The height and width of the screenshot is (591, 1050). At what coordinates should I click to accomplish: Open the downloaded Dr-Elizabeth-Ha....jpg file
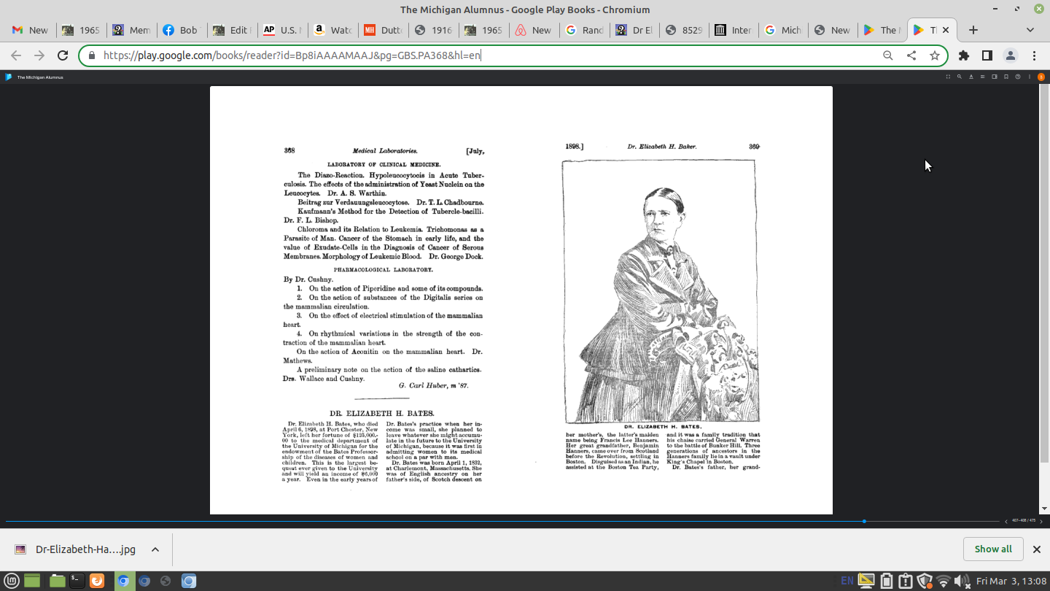[76, 549]
